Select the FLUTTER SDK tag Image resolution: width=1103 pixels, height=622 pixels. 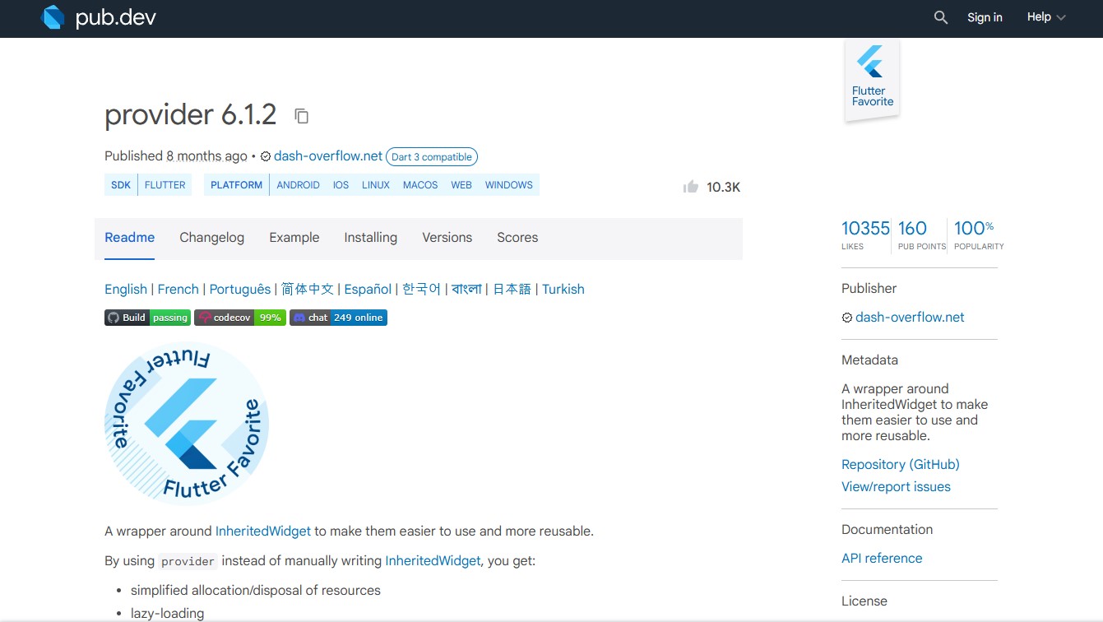click(x=165, y=185)
